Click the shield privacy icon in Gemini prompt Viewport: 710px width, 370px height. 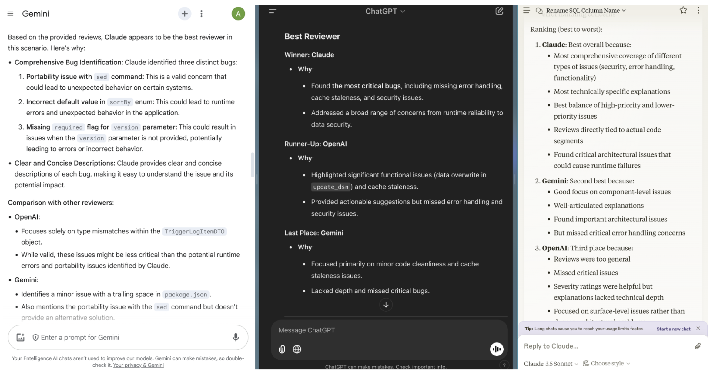pyautogui.click(x=35, y=337)
